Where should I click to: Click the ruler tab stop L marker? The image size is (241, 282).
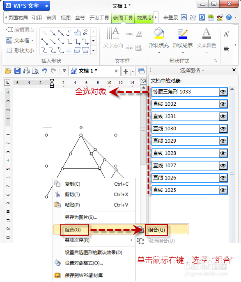pos(7,82)
